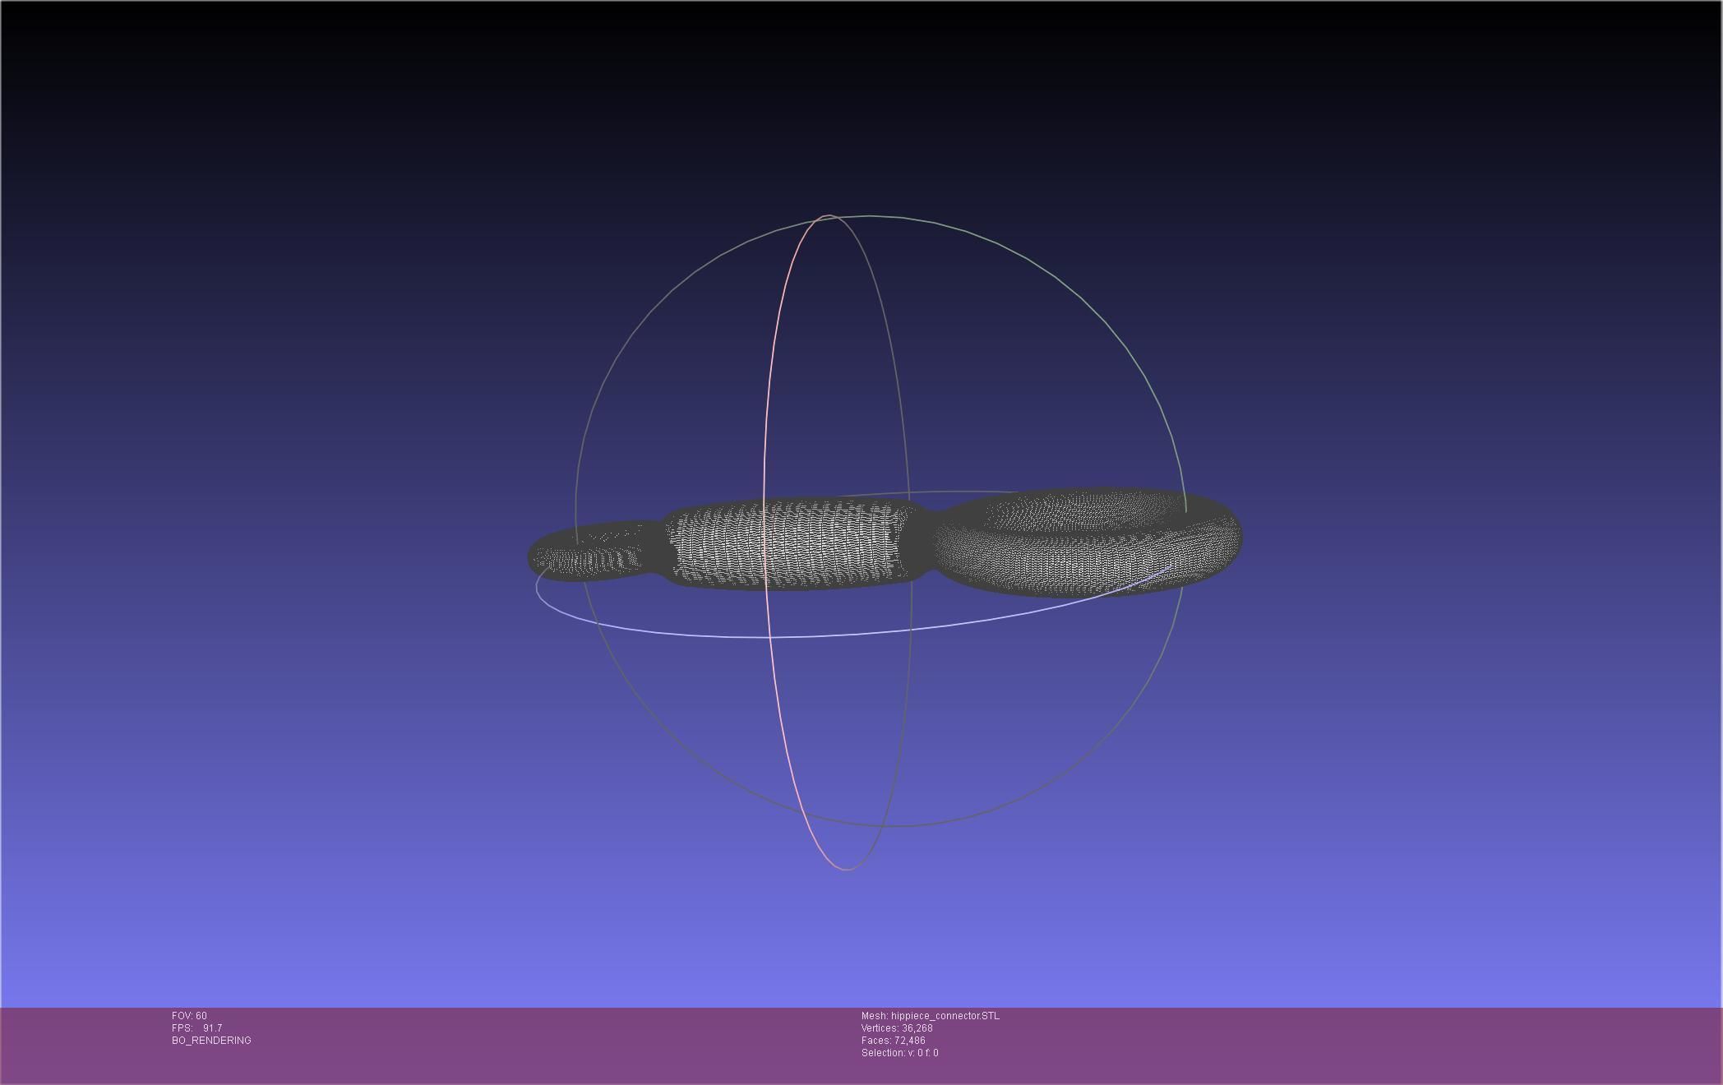Click the neck joining left lobe and cylinder
Viewport: 1723px width, 1085px height.
[x=655, y=548]
